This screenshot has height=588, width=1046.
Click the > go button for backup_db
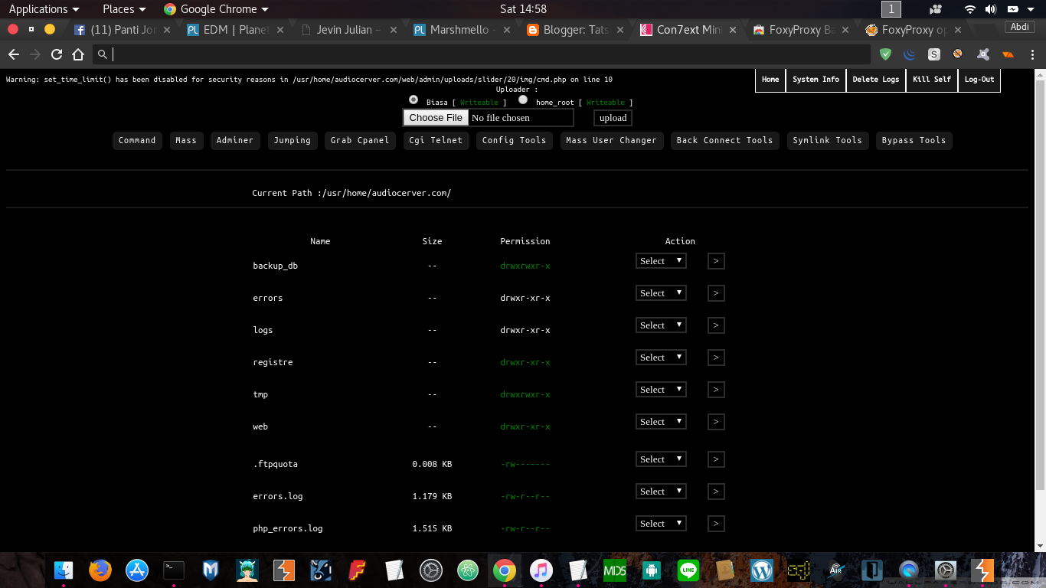716,261
